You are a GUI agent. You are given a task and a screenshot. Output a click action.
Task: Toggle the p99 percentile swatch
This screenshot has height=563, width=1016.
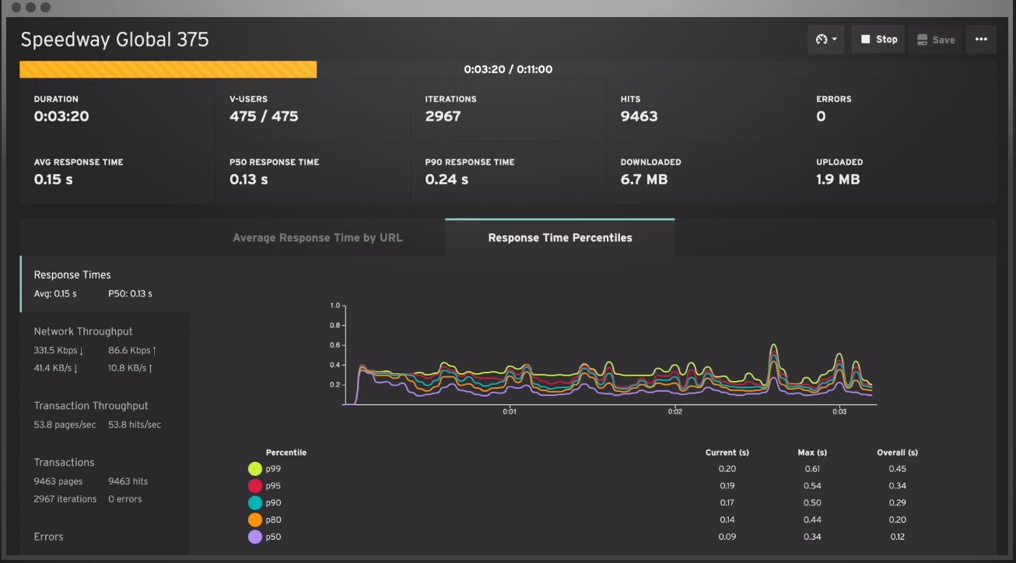point(254,469)
